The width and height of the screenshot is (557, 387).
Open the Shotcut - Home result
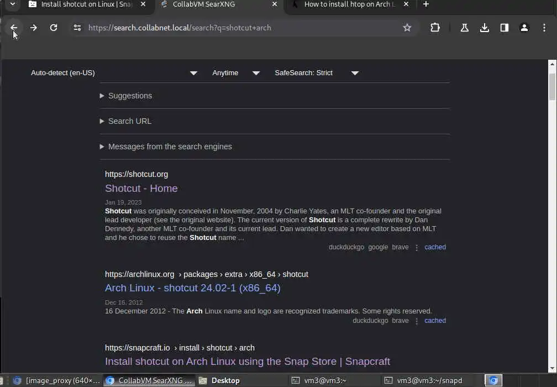141,189
